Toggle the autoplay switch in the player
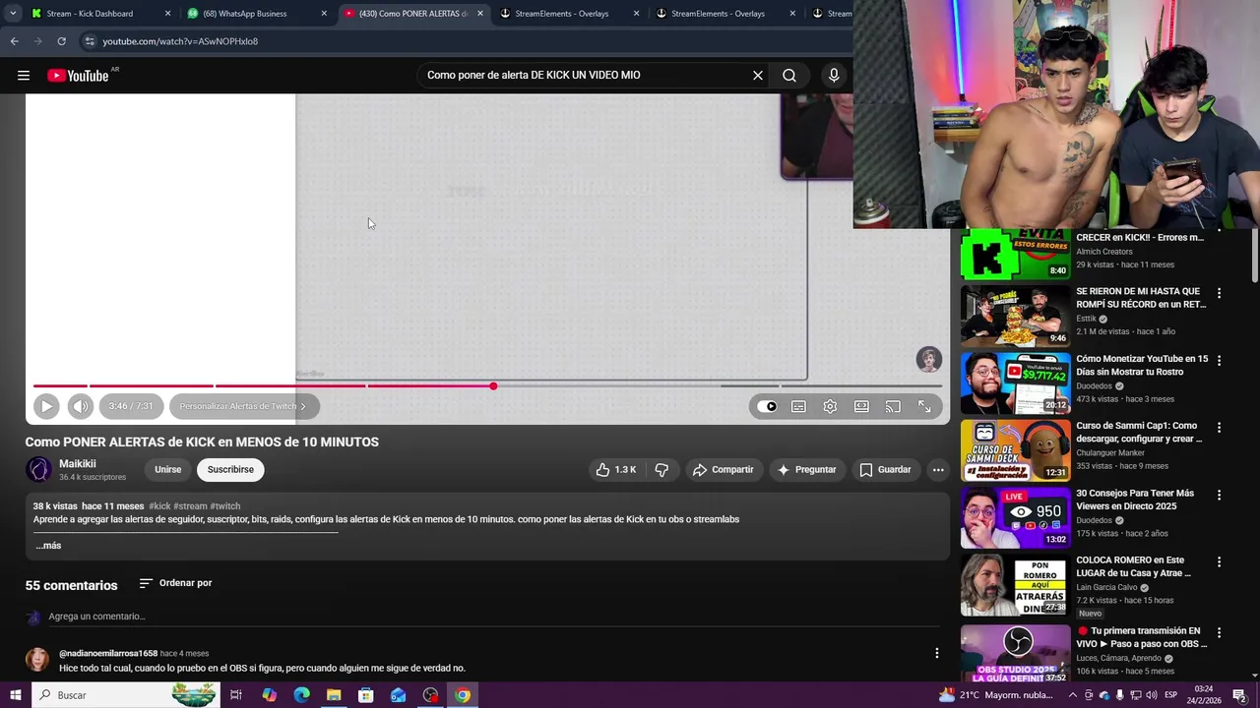This screenshot has width=1260, height=708. tap(767, 406)
